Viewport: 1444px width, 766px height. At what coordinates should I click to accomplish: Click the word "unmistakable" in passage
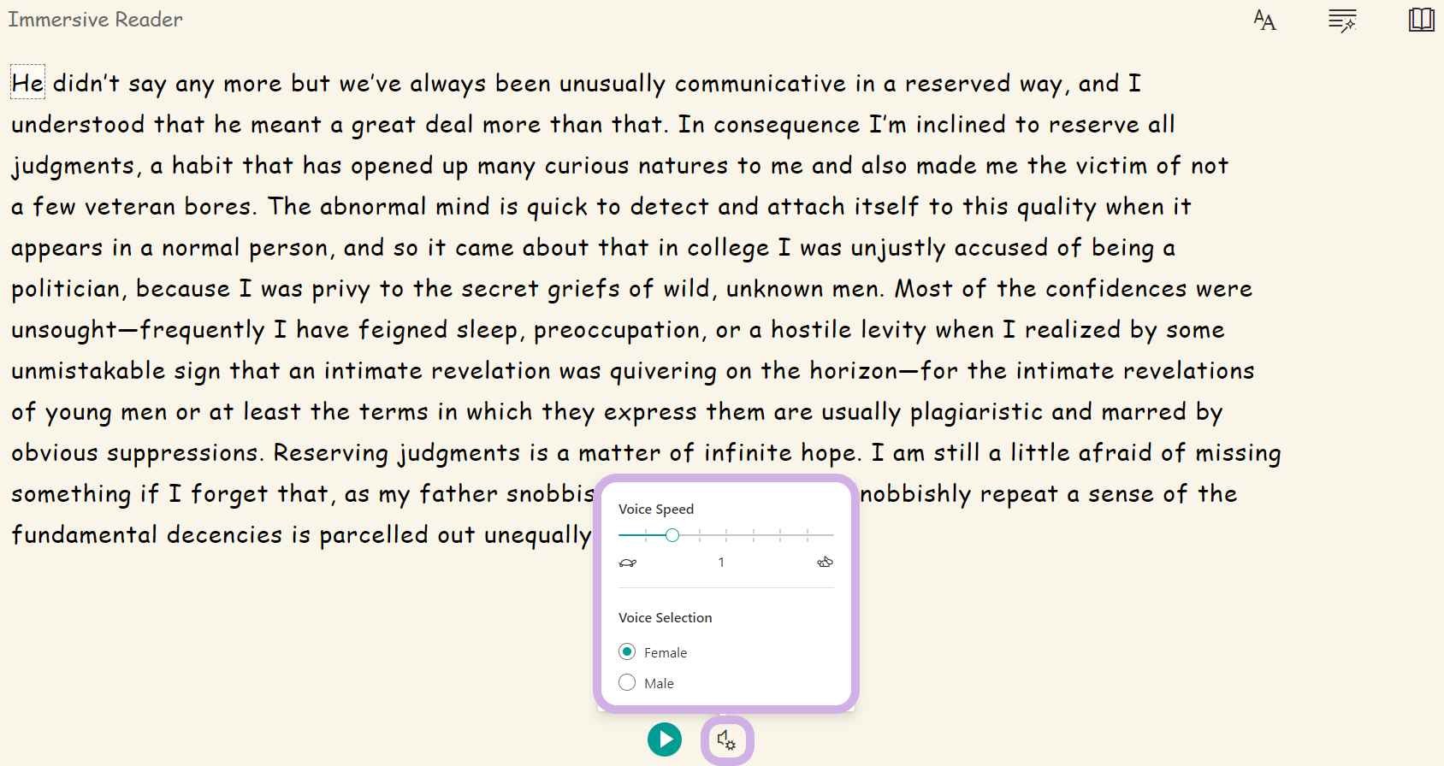tap(88, 370)
